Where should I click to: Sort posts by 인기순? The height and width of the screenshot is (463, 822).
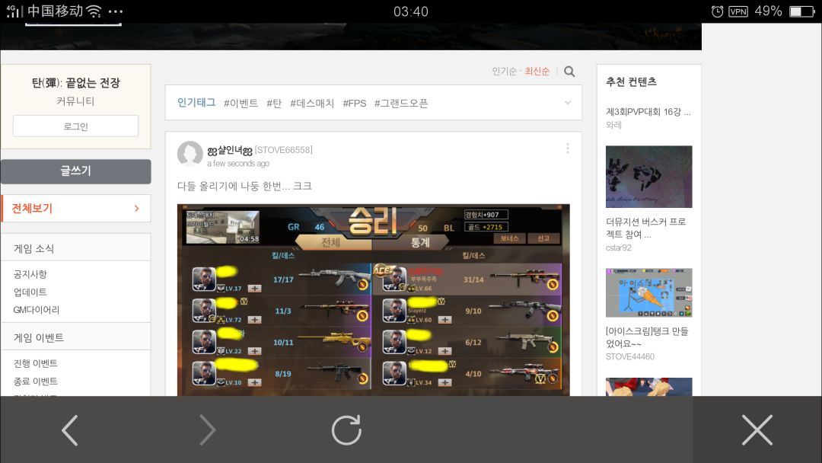[x=504, y=72]
